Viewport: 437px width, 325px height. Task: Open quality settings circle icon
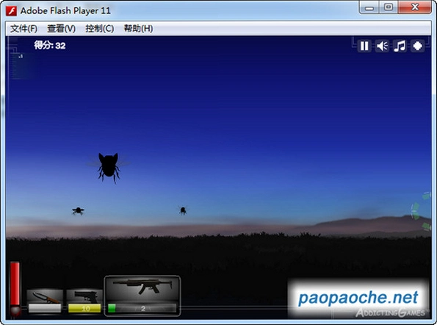point(417,46)
